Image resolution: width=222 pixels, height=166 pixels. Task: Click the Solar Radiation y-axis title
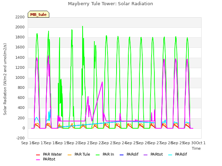(x=5, y=79)
